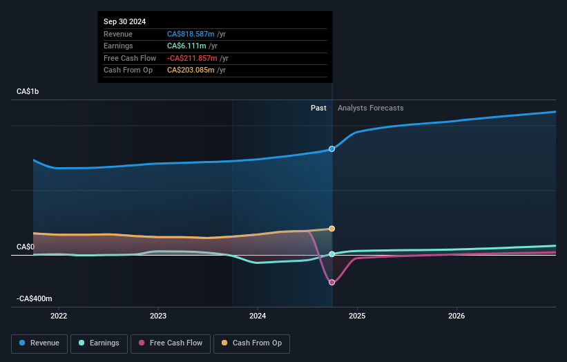Click the pink Free Cash Flow data point
Viewport: 567px width, 362px height.
tap(331, 283)
